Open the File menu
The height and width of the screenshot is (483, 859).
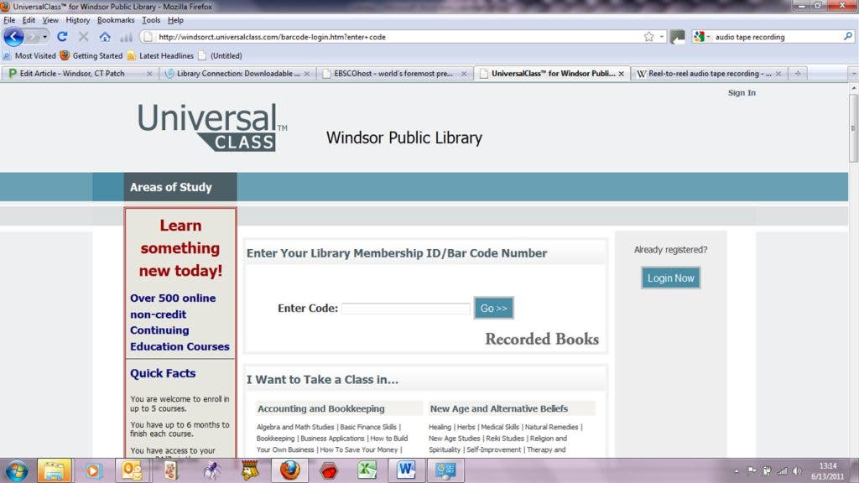click(9, 20)
